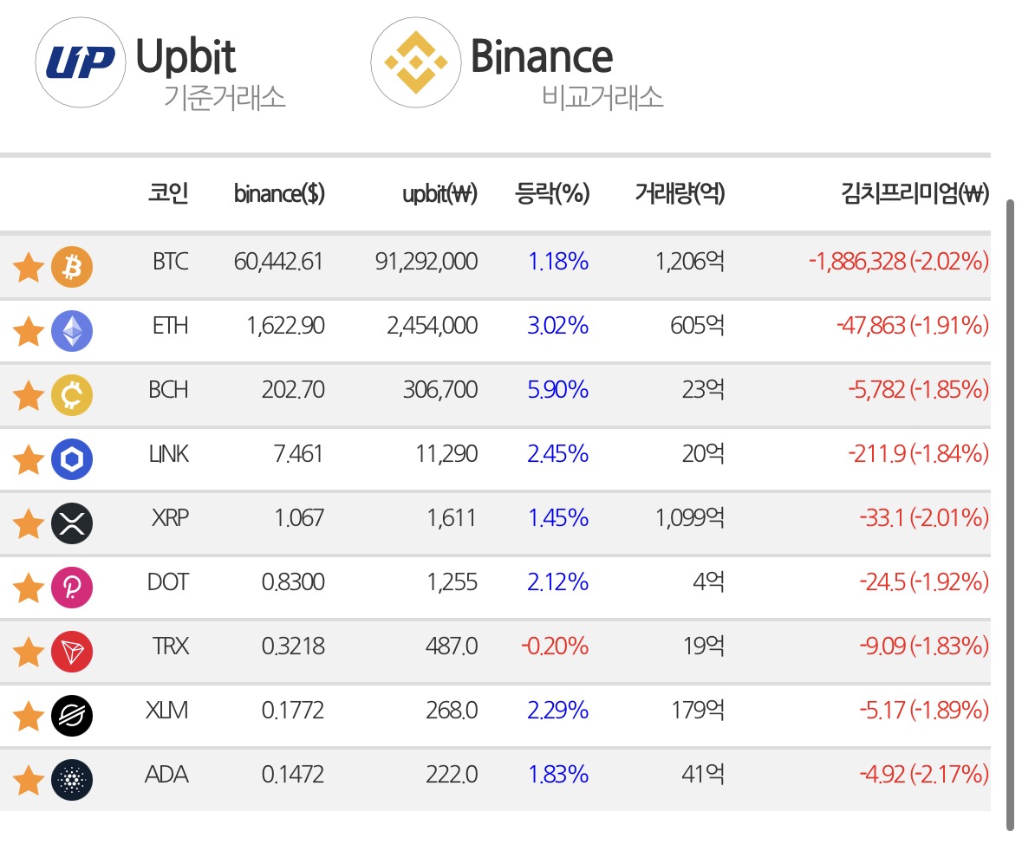Image resolution: width=1022 pixels, height=864 pixels.
Task: Click the Bitcoin coin icon
Action: [72, 267]
